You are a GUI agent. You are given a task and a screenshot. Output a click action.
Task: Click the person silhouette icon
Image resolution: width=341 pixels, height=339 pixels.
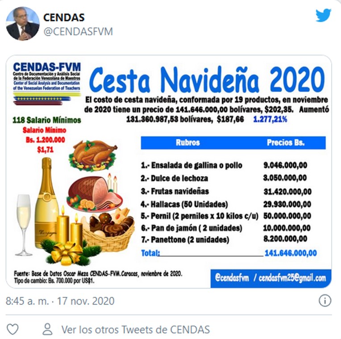point(47,329)
